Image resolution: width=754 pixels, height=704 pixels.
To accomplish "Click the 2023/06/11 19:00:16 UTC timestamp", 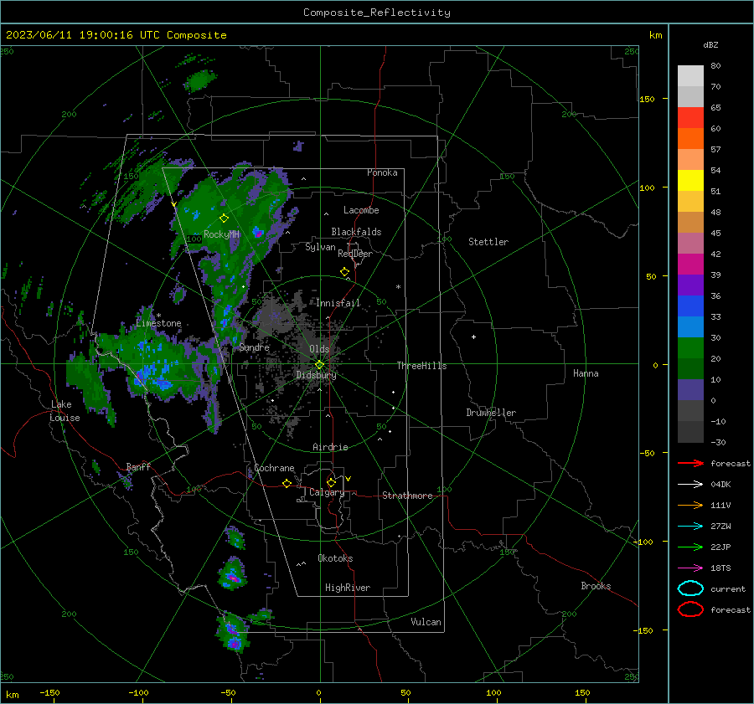I will (x=84, y=35).
